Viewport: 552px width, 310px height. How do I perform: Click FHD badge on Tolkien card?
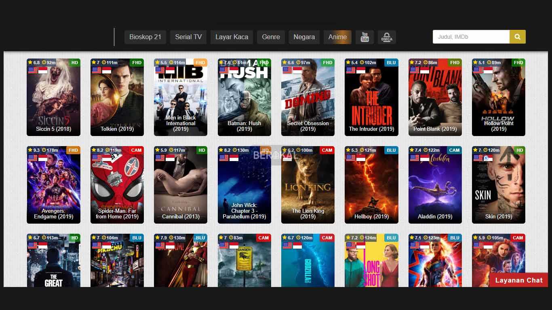[x=137, y=63]
